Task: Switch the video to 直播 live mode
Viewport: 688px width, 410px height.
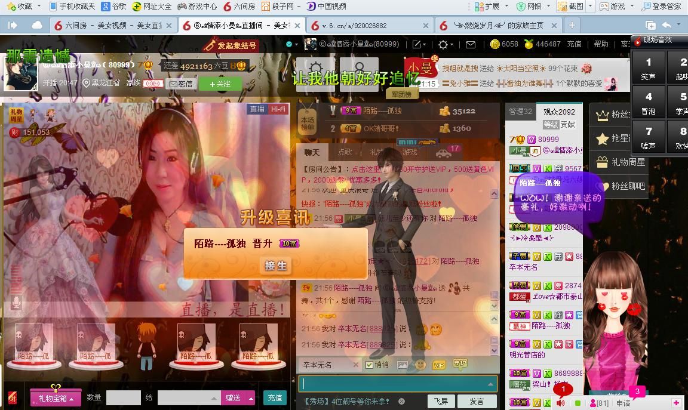Action: [x=257, y=109]
